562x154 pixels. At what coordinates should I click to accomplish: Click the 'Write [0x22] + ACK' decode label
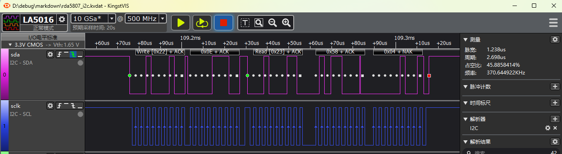[x=160, y=51]
